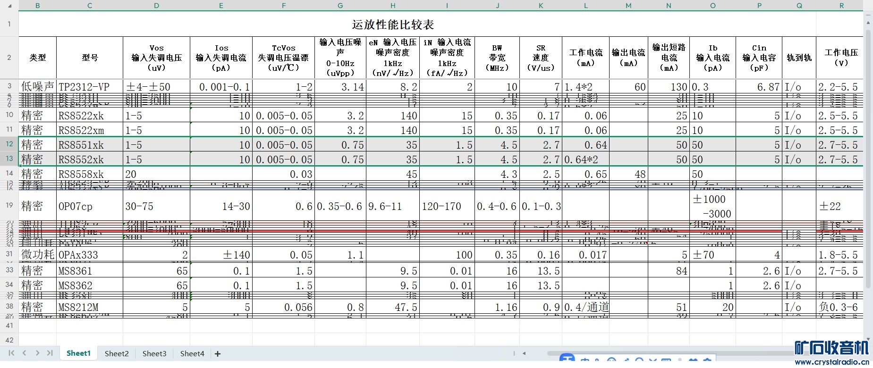Select column L by its header
Image resolution: width=873 pixels, height=368 pixels.
(x=586, y=6)
